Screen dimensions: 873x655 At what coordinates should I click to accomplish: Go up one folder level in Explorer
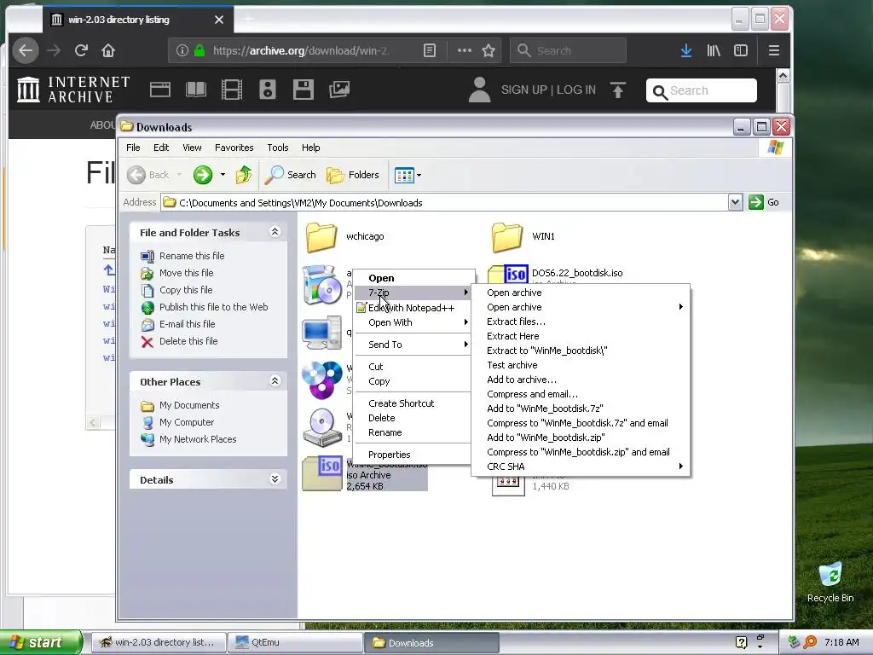[243, 175]
